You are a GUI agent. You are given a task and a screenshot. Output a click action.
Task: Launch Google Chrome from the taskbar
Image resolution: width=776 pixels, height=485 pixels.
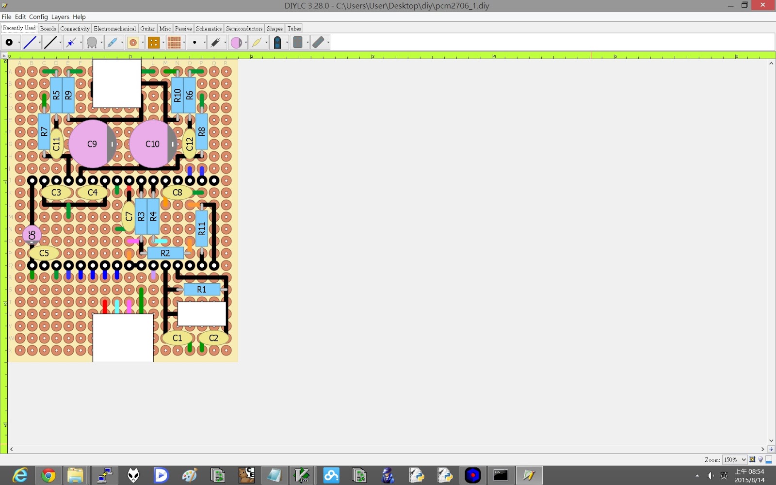point(48,475)
